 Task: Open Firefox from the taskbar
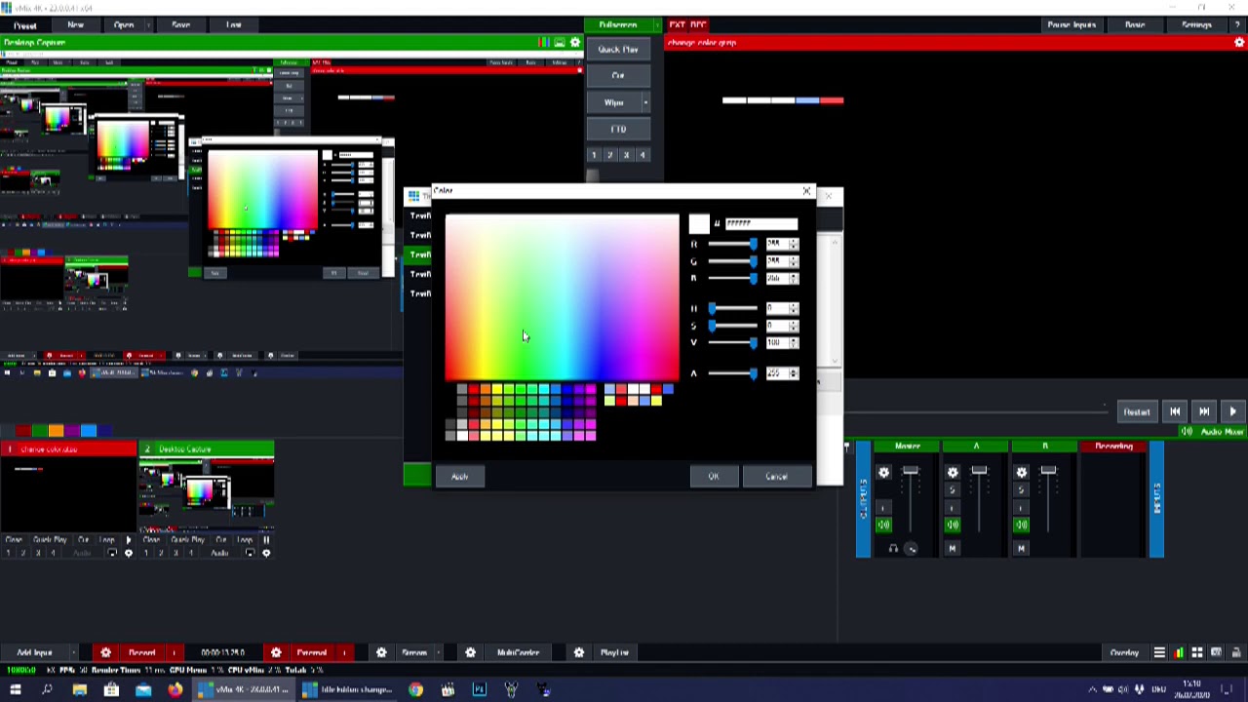175,690
